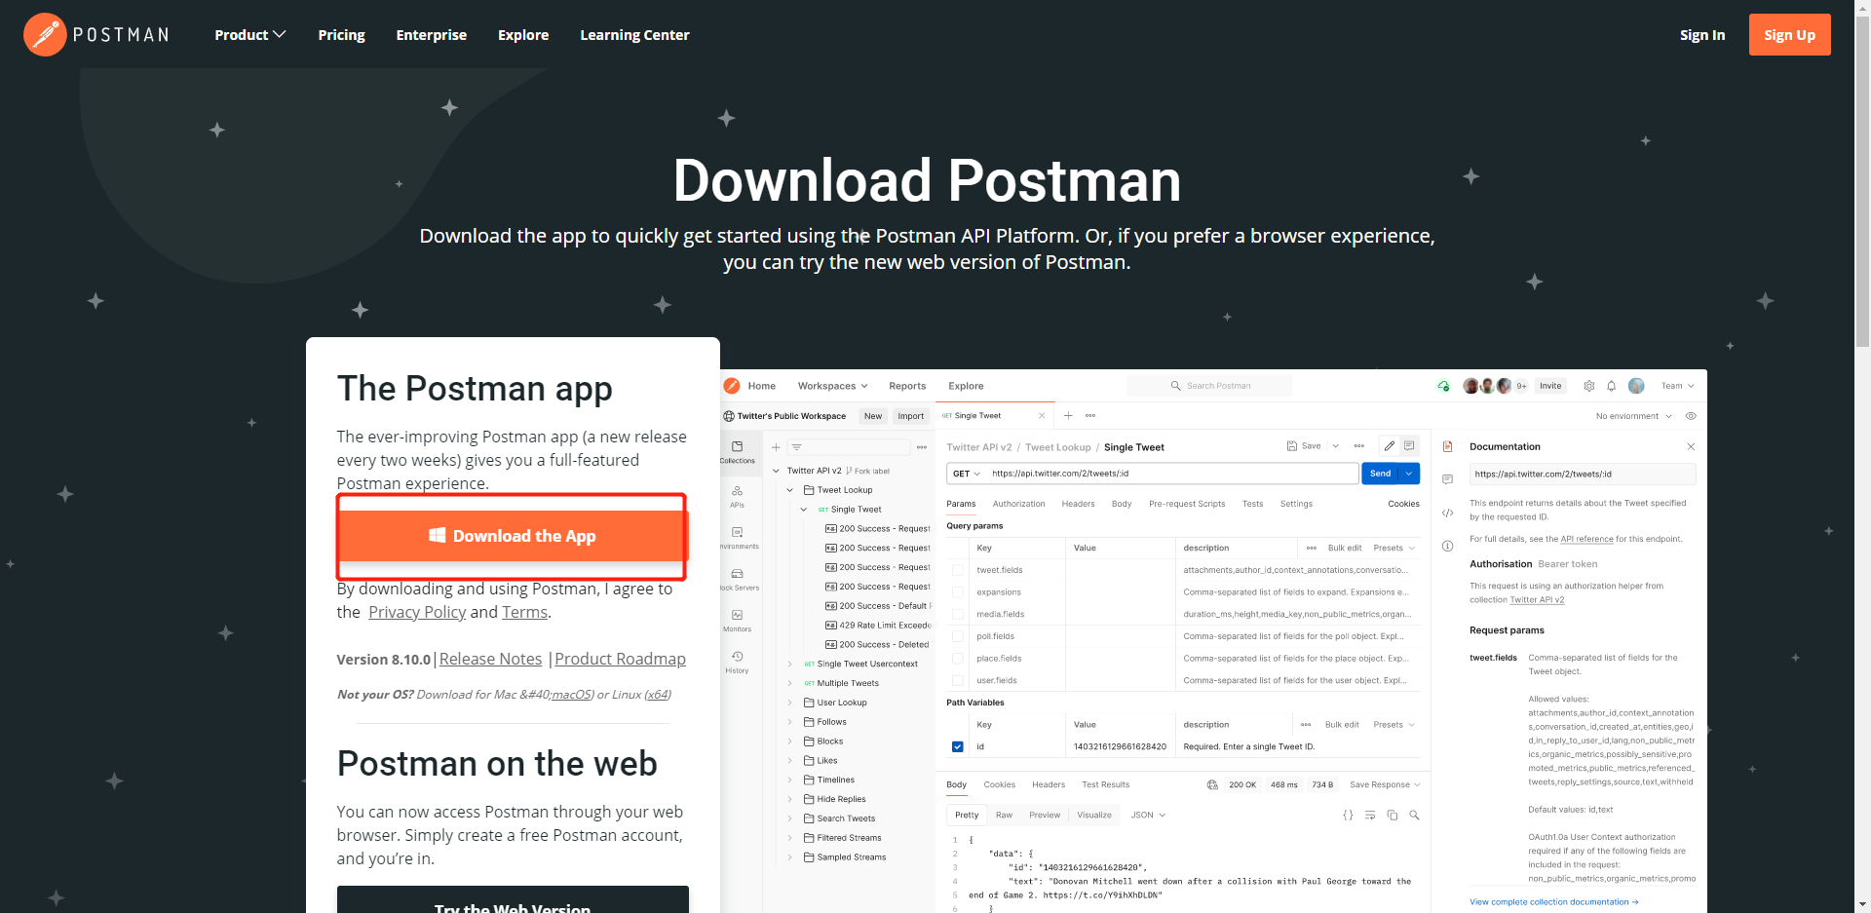1871x913 pixels.
Task: Open the info icon in the right sidebar
Action: click(x=1447, y=546)
